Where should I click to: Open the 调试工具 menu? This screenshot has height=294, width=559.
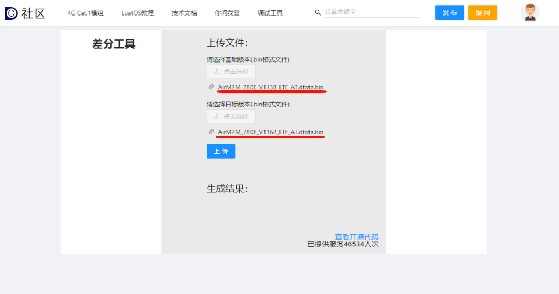(270, 13)
